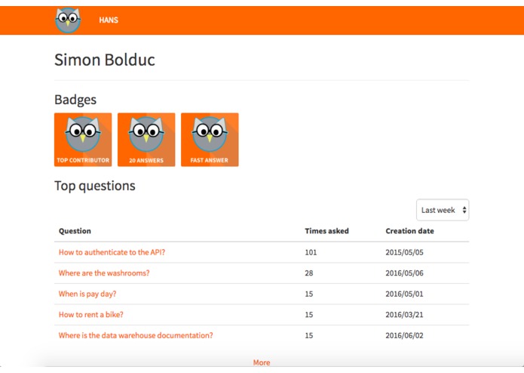The height and width of the screenshot is (373, 524).
Task: Open 'When is pay day?' question
Action: pos(87,294)
